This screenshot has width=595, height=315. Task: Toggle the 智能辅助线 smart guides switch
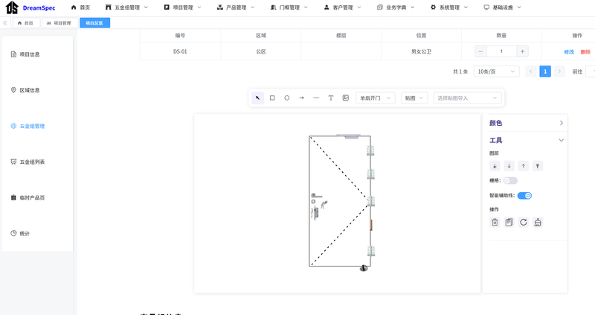click(524, 196)
